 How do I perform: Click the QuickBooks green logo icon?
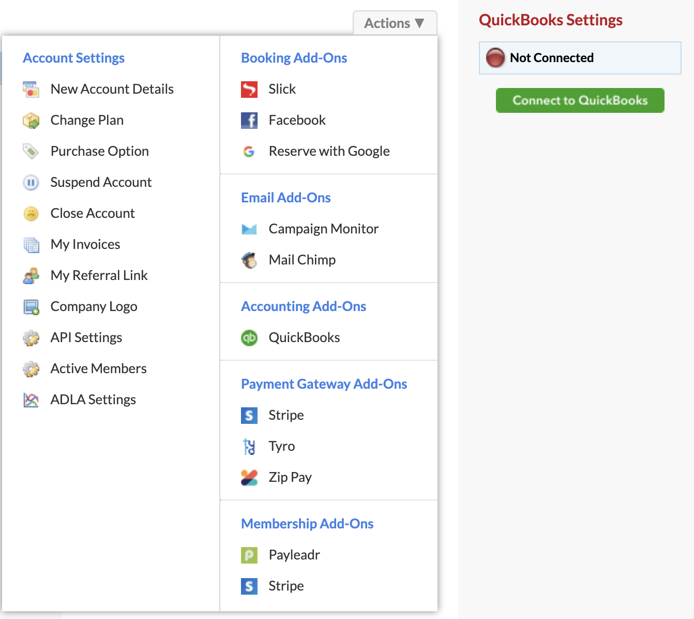(249, 337)
